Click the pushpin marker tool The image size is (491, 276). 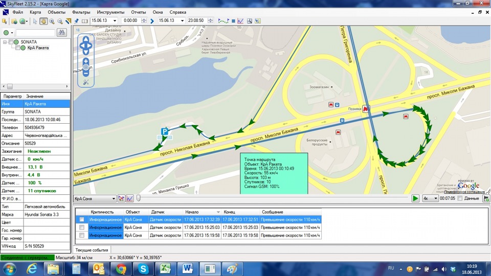[76, 21]
